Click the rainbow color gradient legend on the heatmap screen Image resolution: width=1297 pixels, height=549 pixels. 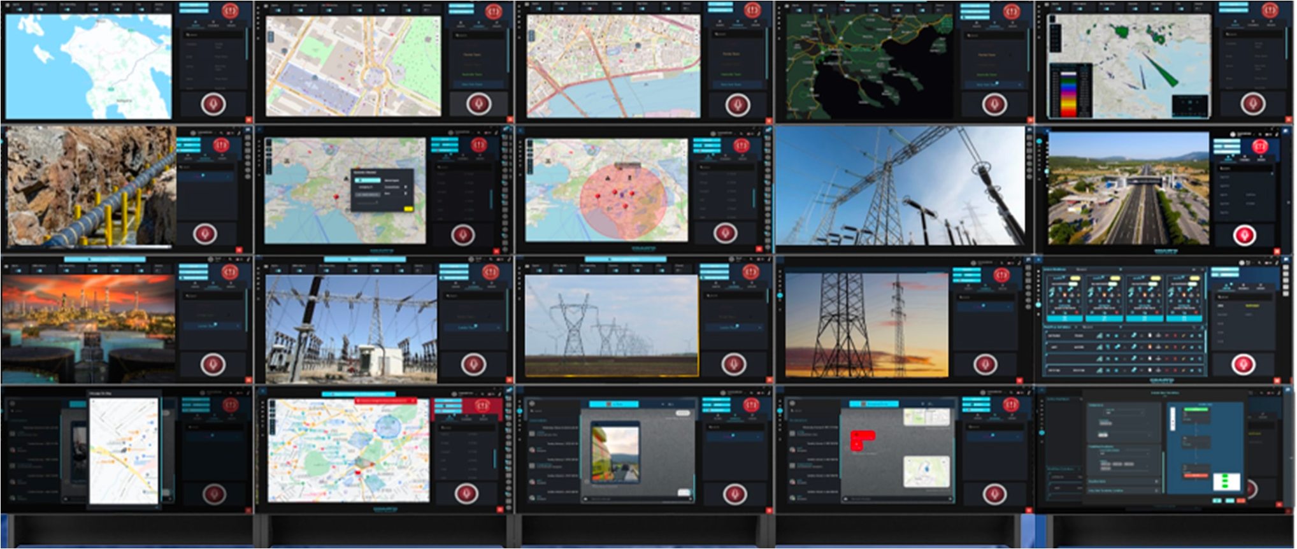[x=1068, y=92]
